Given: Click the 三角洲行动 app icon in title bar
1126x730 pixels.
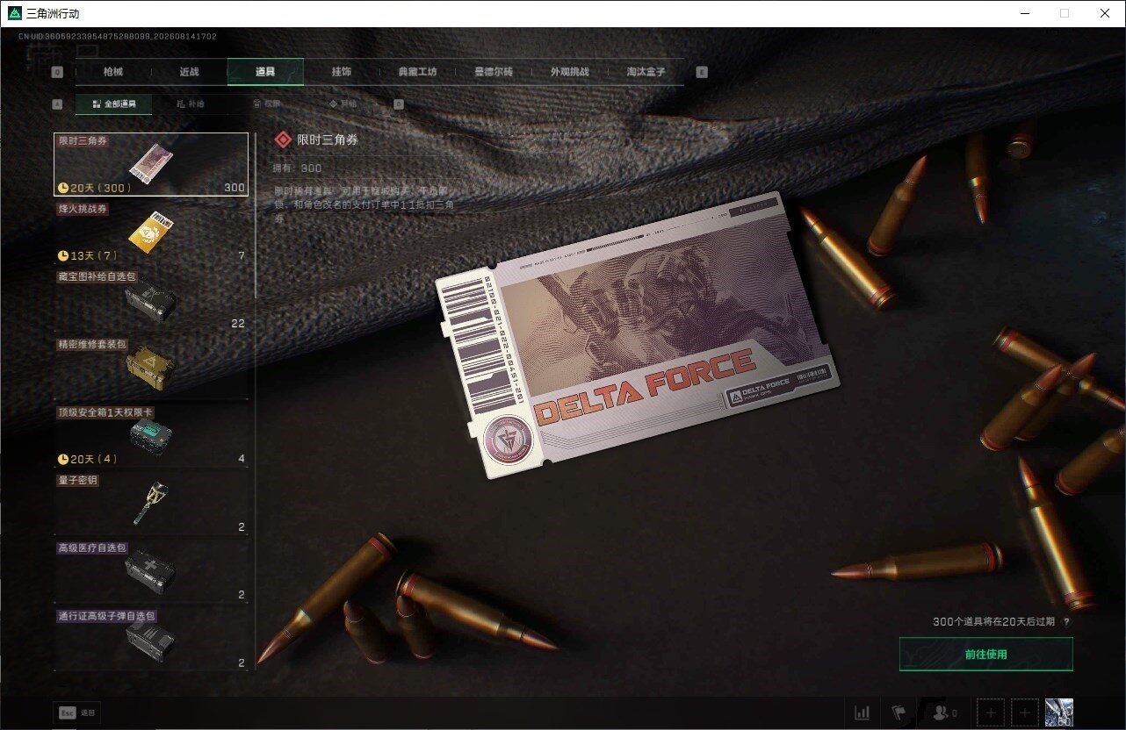Looking at the screenshot, I should [x=15, y=13].
